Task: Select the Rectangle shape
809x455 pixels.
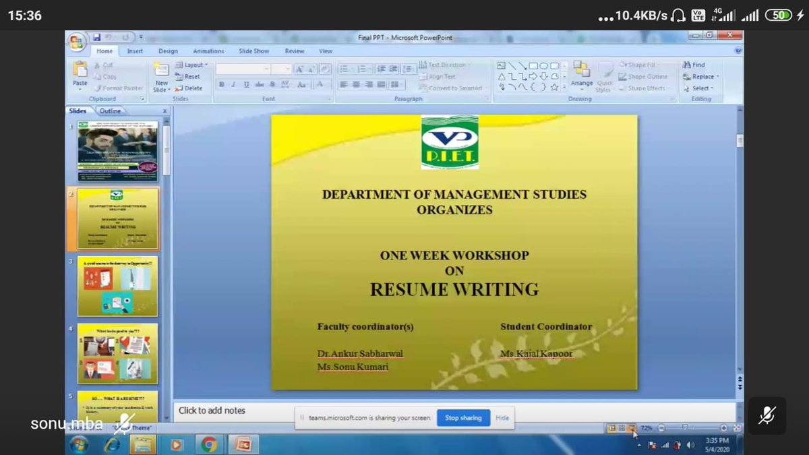Action: 533,66
